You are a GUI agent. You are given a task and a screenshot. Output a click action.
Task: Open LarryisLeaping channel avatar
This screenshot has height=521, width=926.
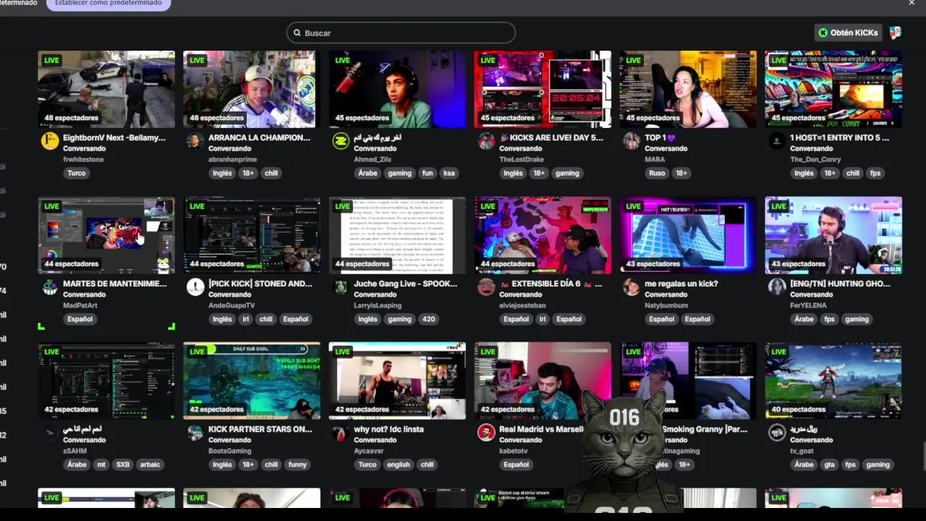coord(341,287)
